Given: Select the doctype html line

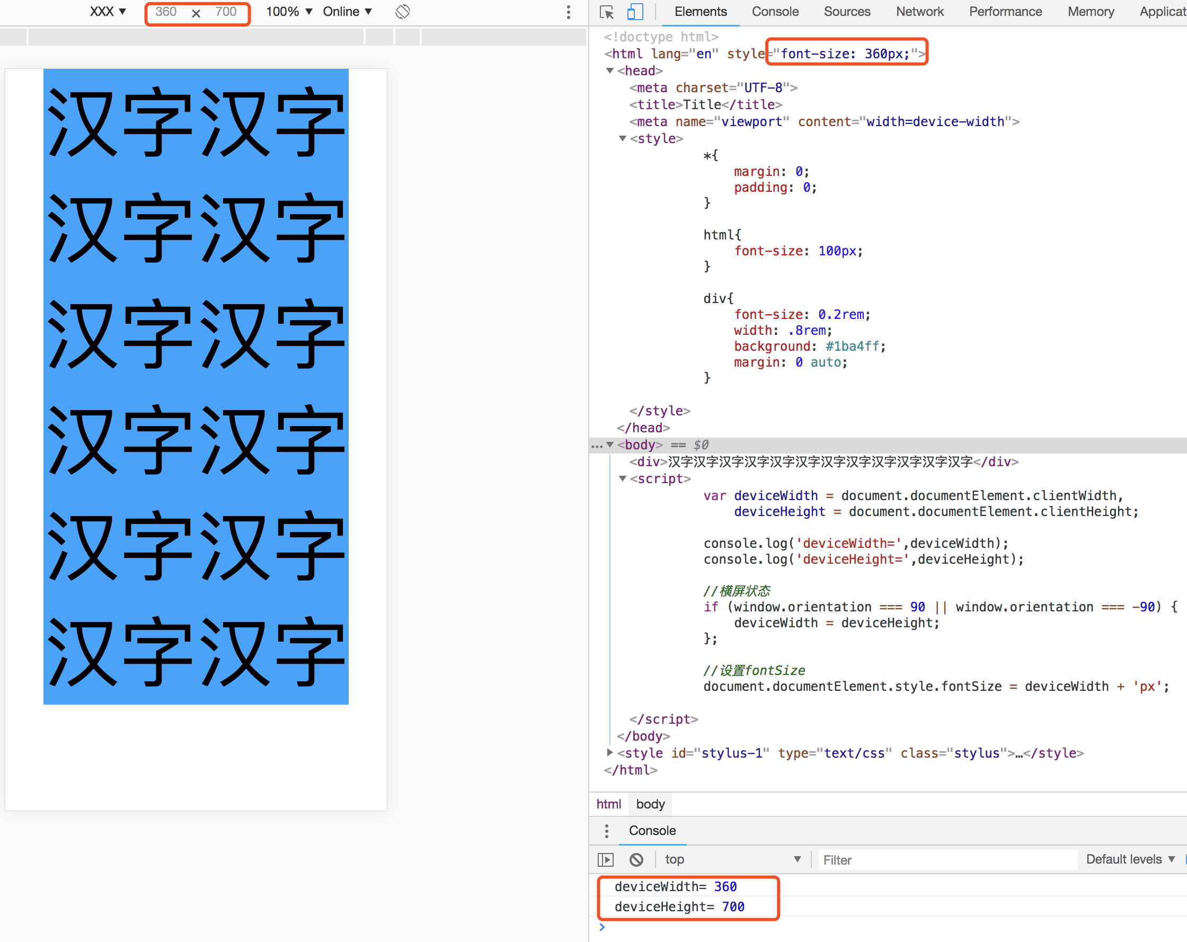Looking at the screenshot, I should coord(661,37).
